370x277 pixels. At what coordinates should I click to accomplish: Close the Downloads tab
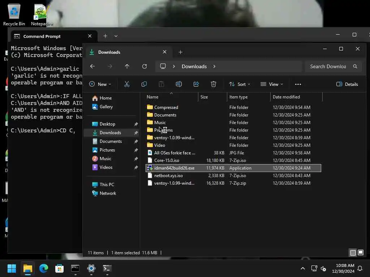[x=164, y=52]
